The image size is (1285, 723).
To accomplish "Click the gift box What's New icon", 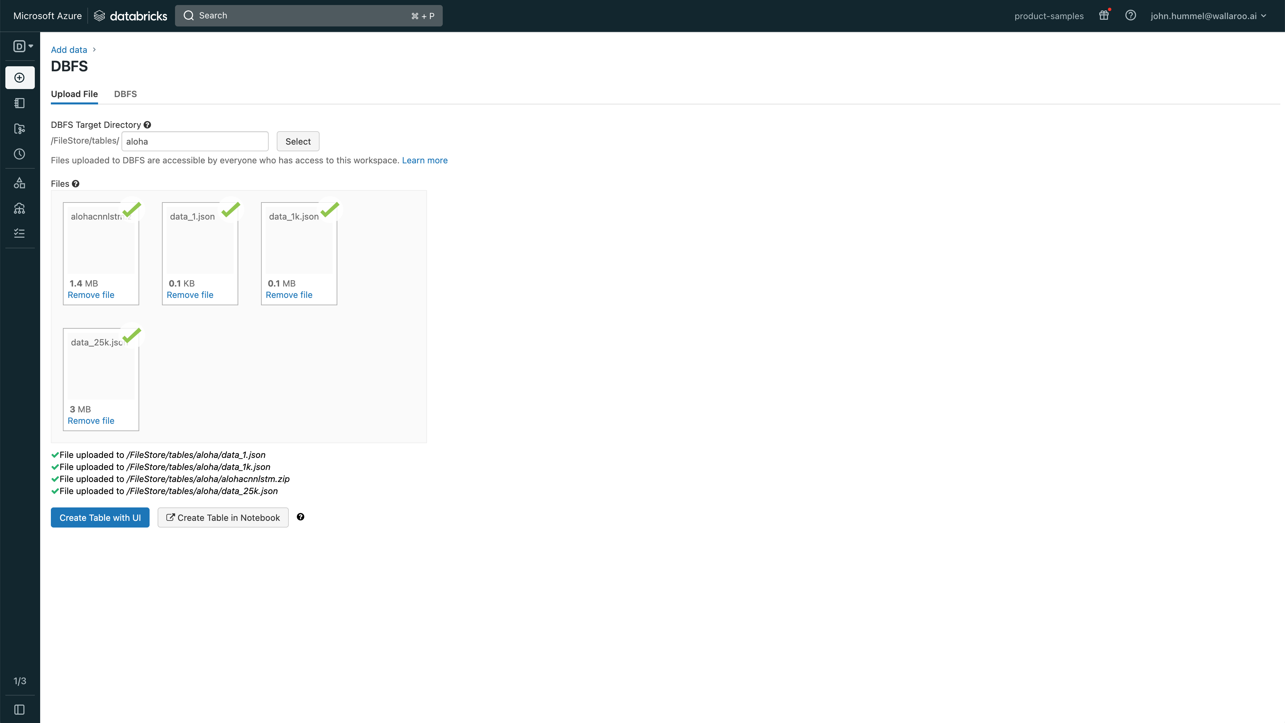I will [1103, 15].
